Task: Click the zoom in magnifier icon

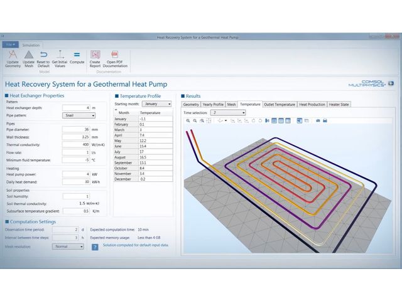Action: click(x=188, y=120)
